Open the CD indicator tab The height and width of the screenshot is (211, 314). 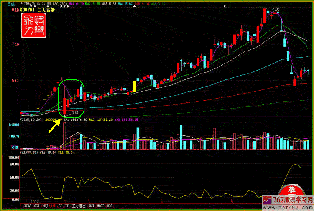61,206
